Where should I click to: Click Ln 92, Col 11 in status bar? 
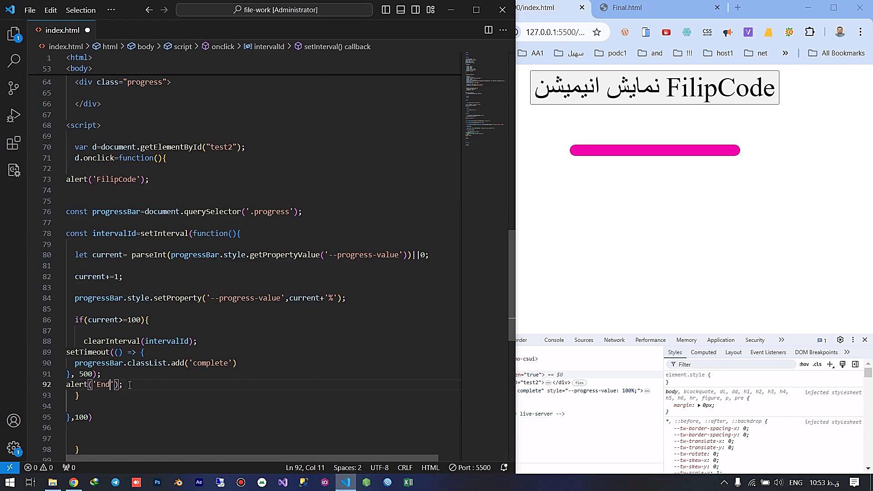(x=305, y=467)
